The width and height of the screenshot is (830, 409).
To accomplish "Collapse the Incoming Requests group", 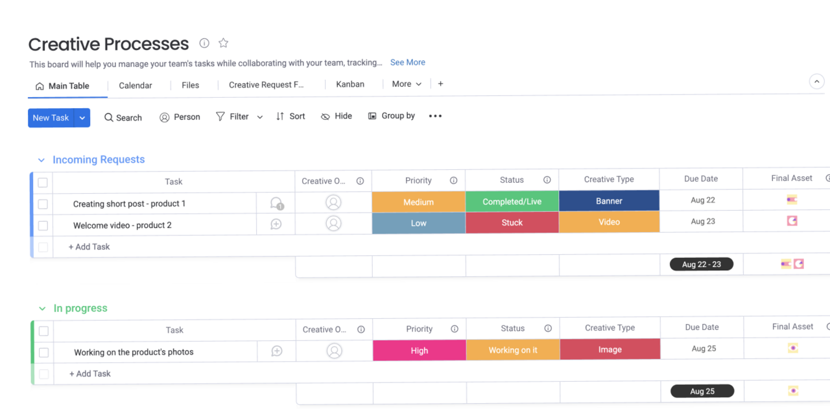I will click(x=41, y=160).
